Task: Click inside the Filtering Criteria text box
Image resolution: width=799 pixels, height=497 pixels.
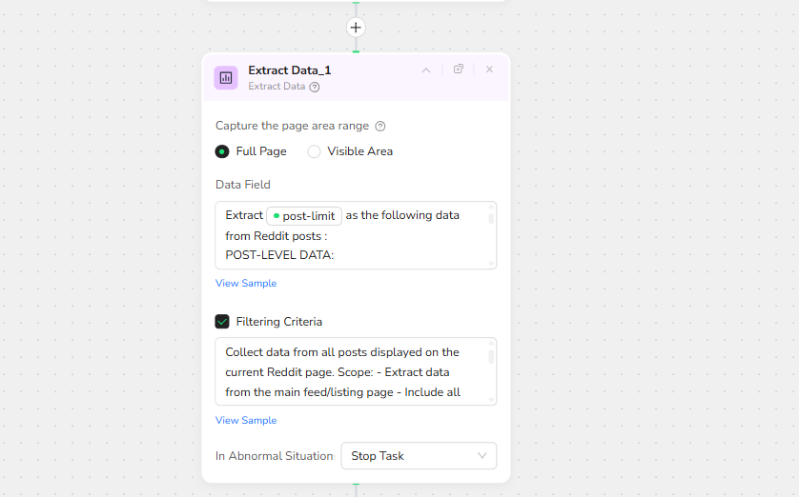Action: [353, 371]
